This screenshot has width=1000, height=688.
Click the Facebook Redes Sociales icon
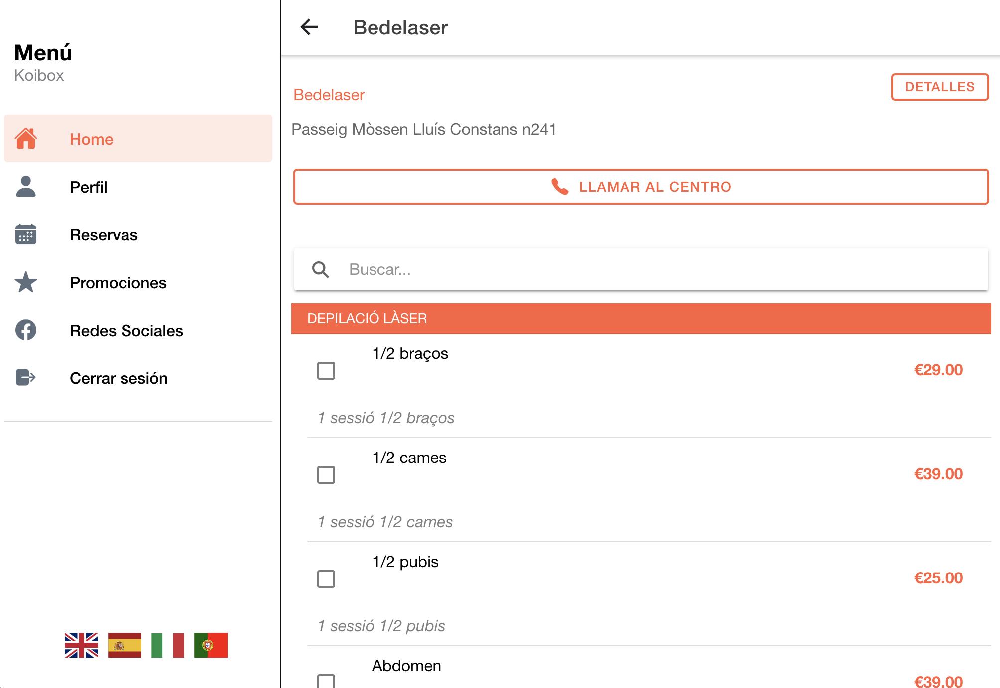tap(26, 330)
